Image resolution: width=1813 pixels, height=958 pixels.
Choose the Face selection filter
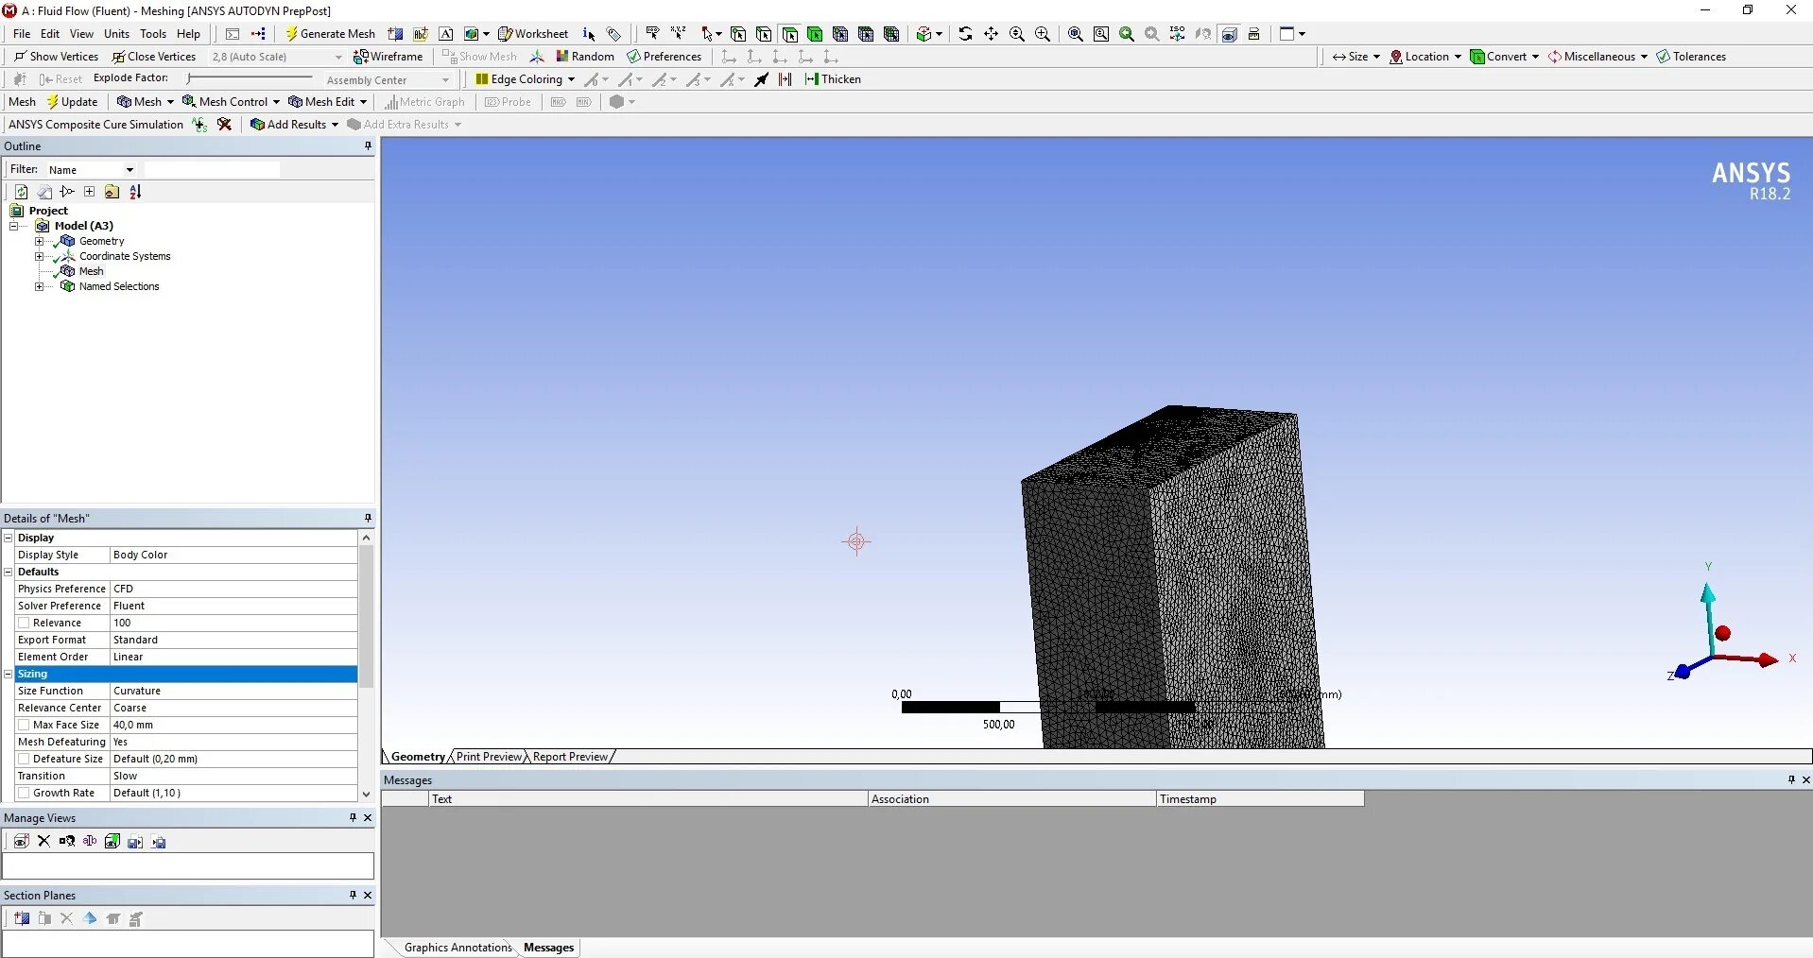(789, 34)
